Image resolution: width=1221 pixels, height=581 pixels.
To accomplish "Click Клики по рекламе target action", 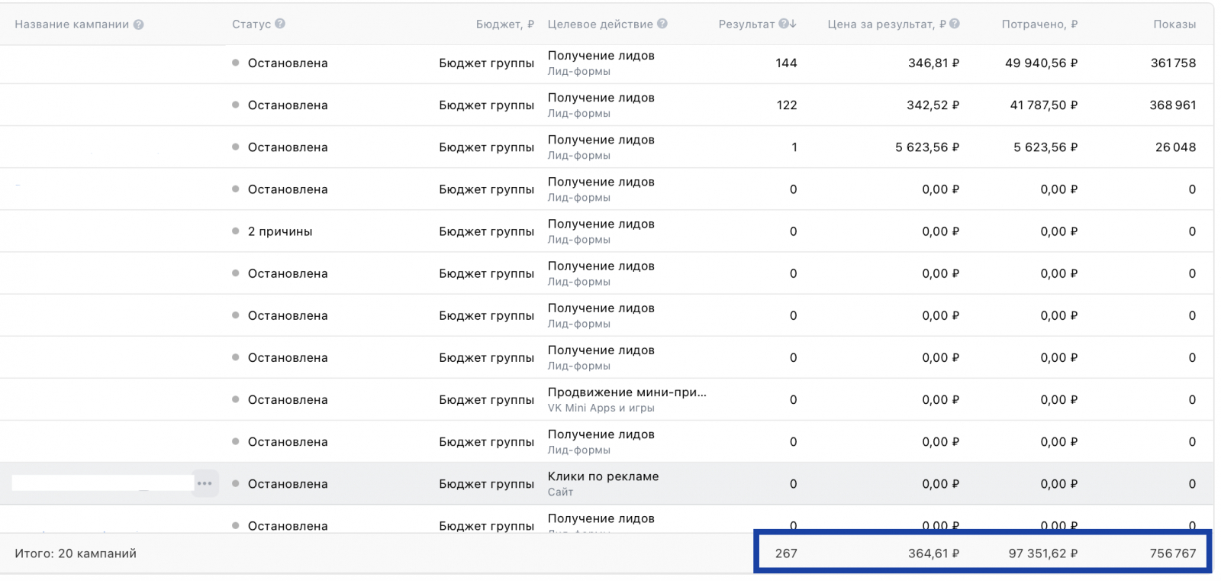I will [x=603, y=476].
